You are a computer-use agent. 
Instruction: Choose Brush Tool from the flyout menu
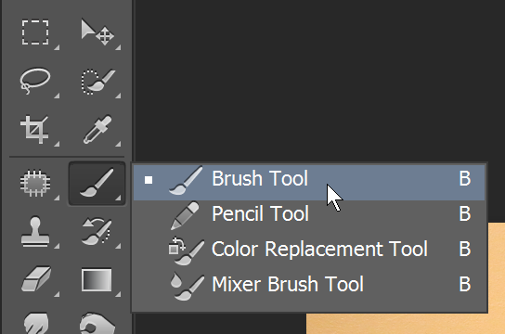click(309, 183)
